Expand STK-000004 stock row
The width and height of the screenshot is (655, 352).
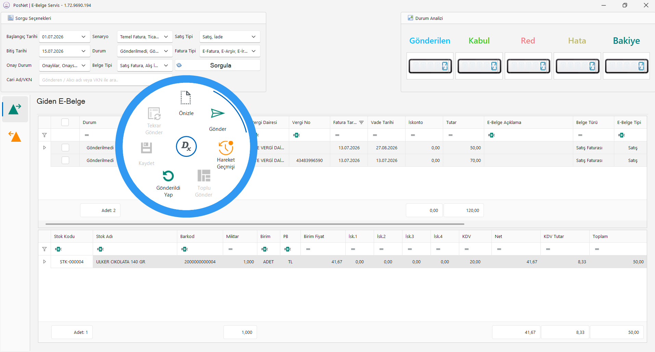point(44,262)
